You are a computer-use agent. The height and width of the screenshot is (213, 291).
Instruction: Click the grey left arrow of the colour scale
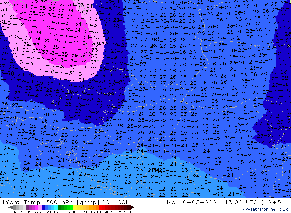(x=10, y=207)
